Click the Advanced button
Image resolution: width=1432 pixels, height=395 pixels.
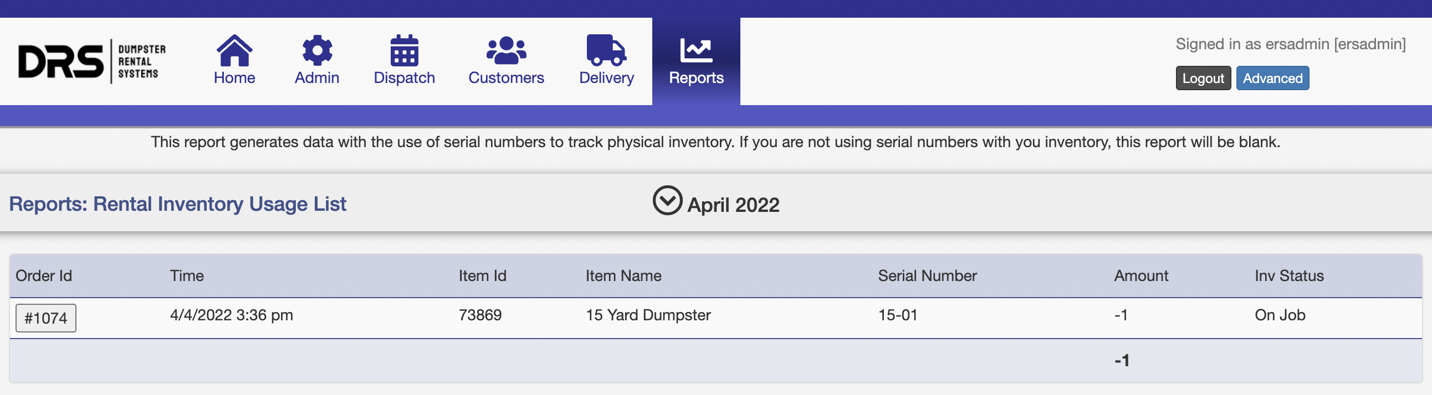click(1272, 78)
